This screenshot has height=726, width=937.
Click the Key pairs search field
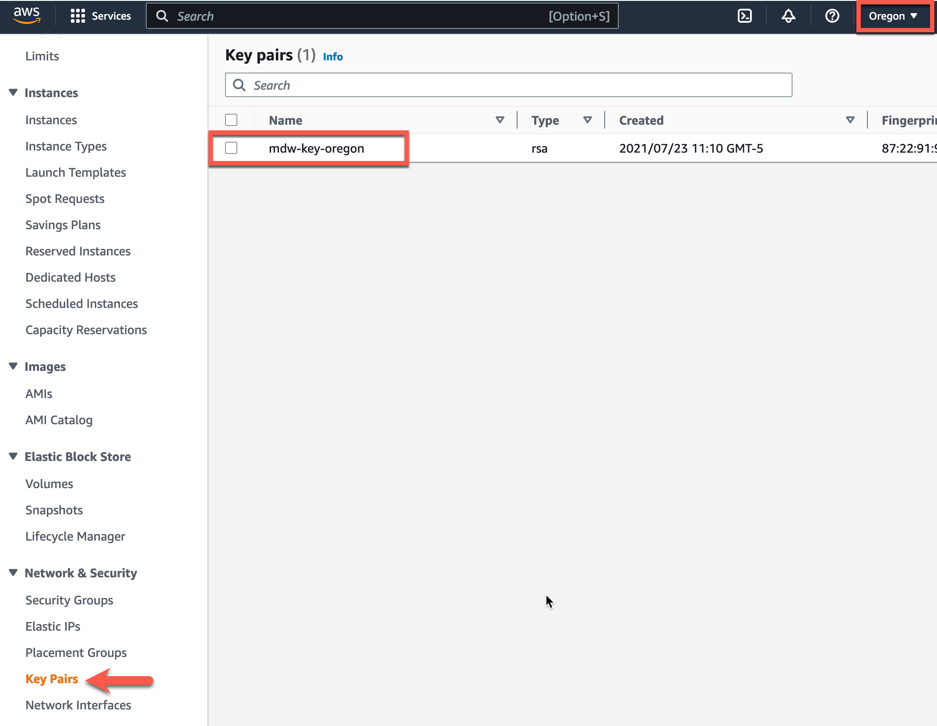pyautogui.click(x=508, y=85)
